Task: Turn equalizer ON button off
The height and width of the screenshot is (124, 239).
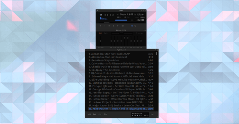Action: 100,33
